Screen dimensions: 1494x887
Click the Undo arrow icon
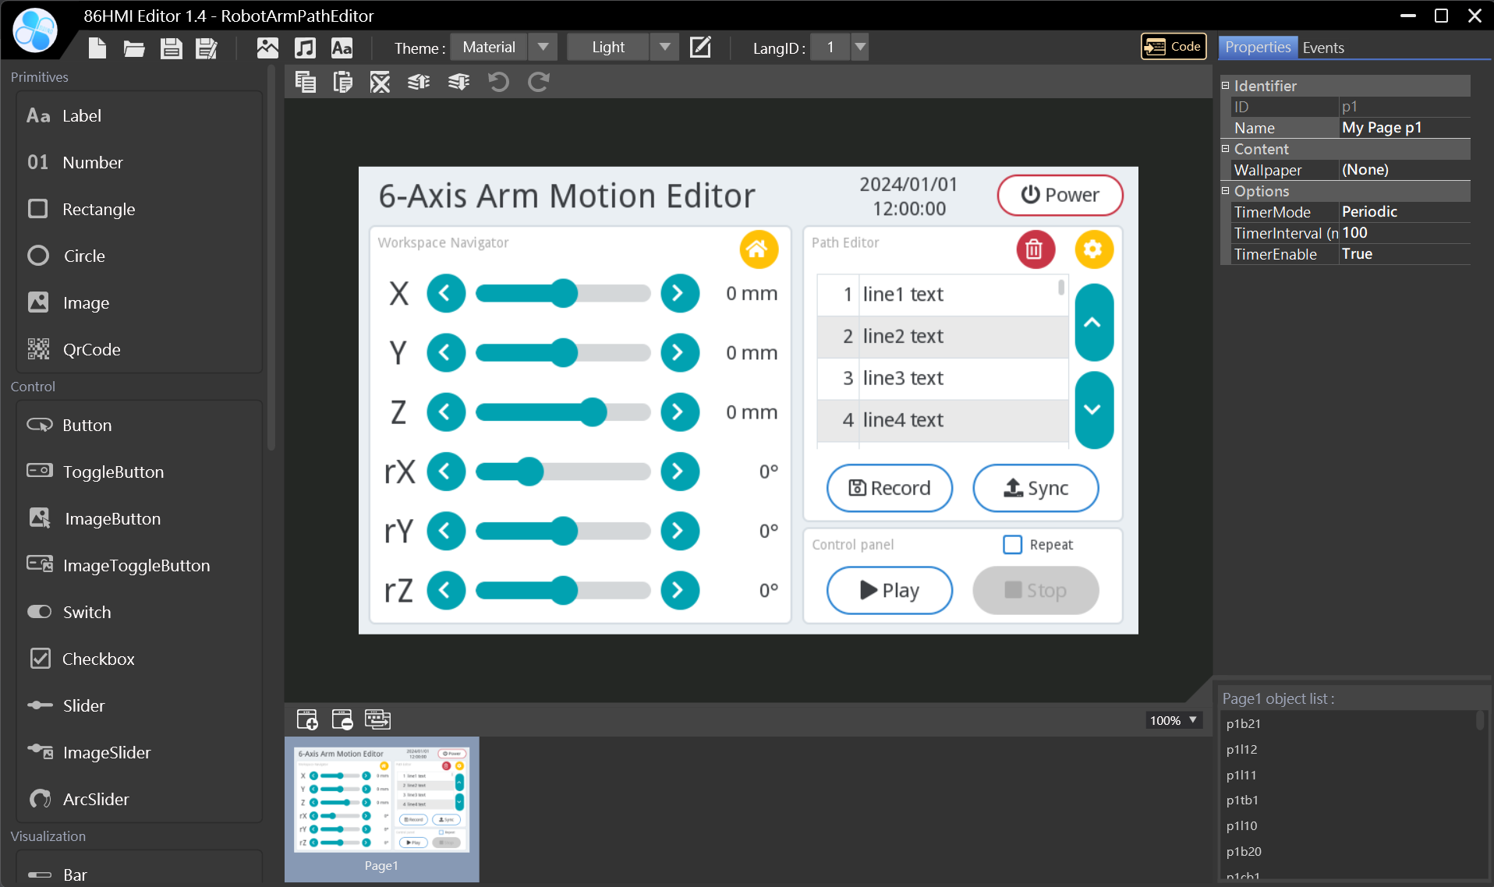[x=498, y=82]
